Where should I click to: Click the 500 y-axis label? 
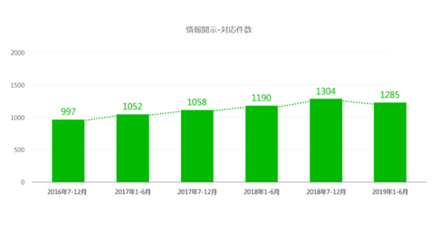tap(20, 150)
